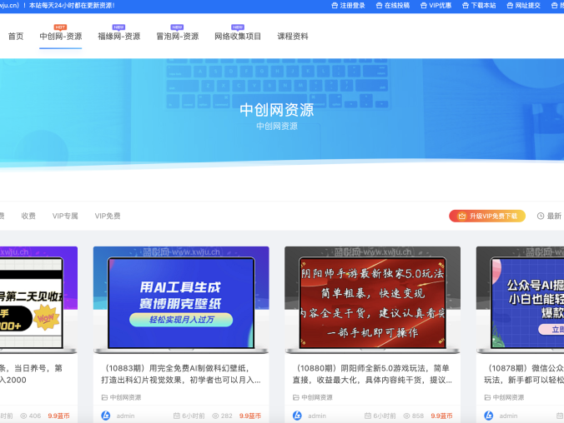Open the 阴阳师手游 red thumbnail
The image size is (564, 423).
[372, 300]
